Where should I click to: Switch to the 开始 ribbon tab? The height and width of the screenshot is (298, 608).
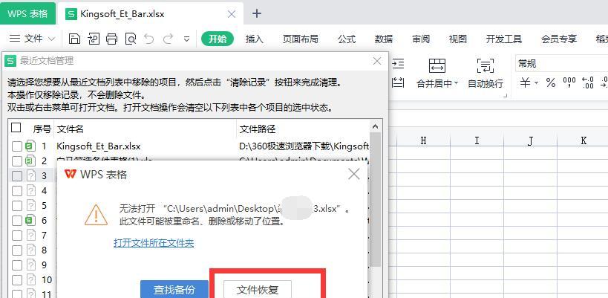click(218, 39)
